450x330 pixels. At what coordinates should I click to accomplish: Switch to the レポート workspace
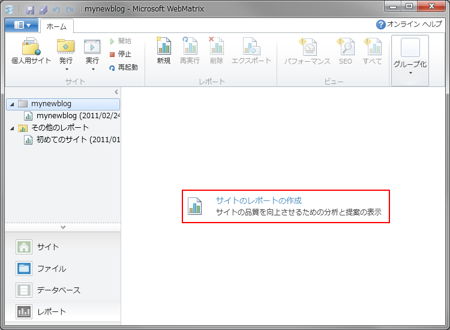[62, 311]
